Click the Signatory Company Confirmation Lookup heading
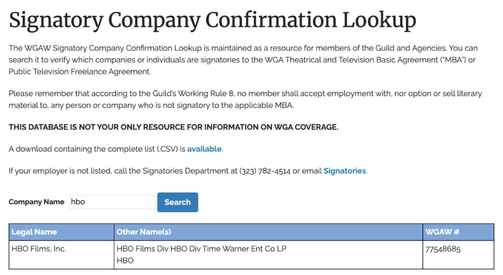503x275 pixels. 212,20
